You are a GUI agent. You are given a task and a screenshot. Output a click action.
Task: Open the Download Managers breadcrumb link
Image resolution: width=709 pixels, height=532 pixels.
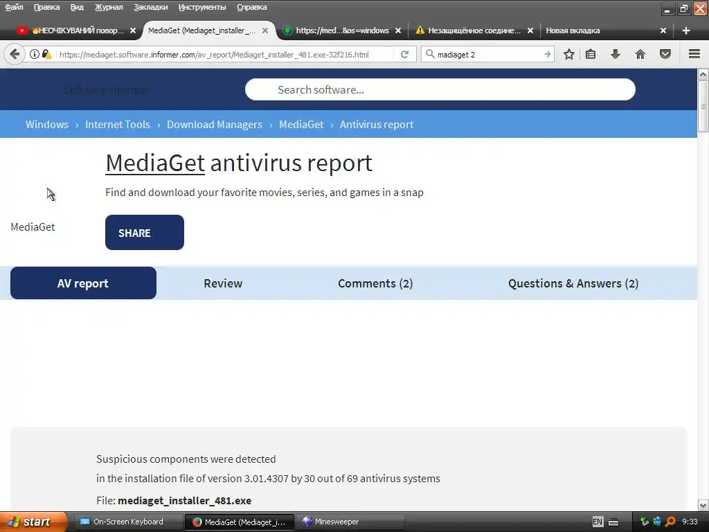tap(215, 125)
